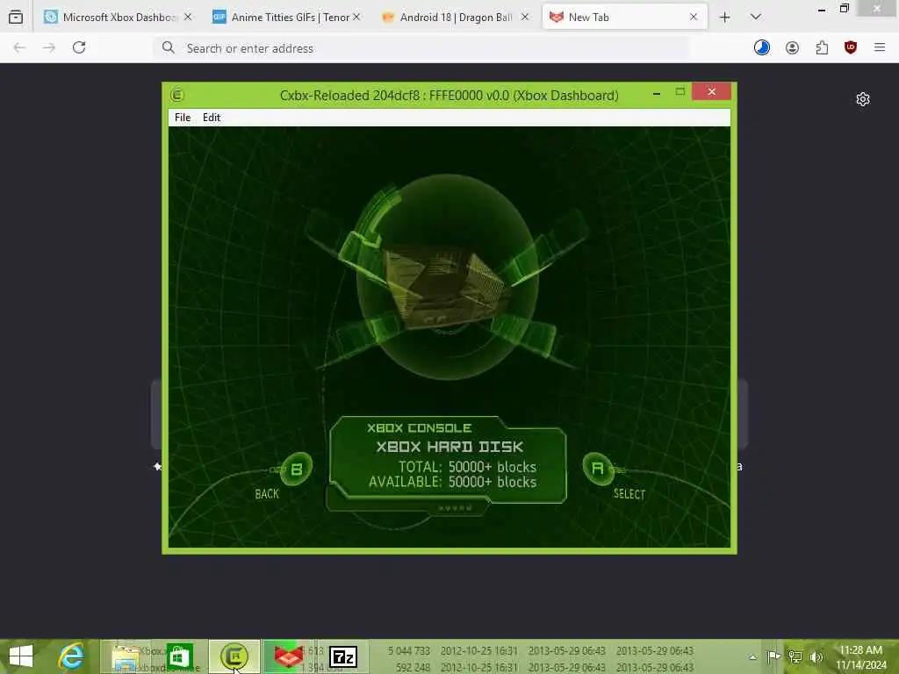The height and width of the screenshot is (674, 899).
Task: Switch to the red browser taskbar icon
Action: [288, 656]
